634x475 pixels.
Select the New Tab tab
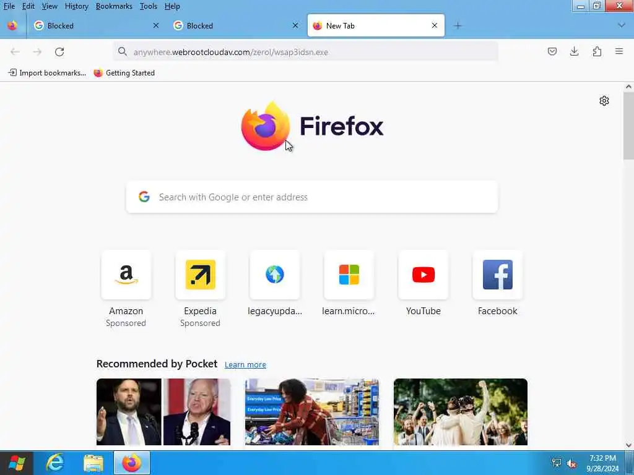[x=376, y=25]
